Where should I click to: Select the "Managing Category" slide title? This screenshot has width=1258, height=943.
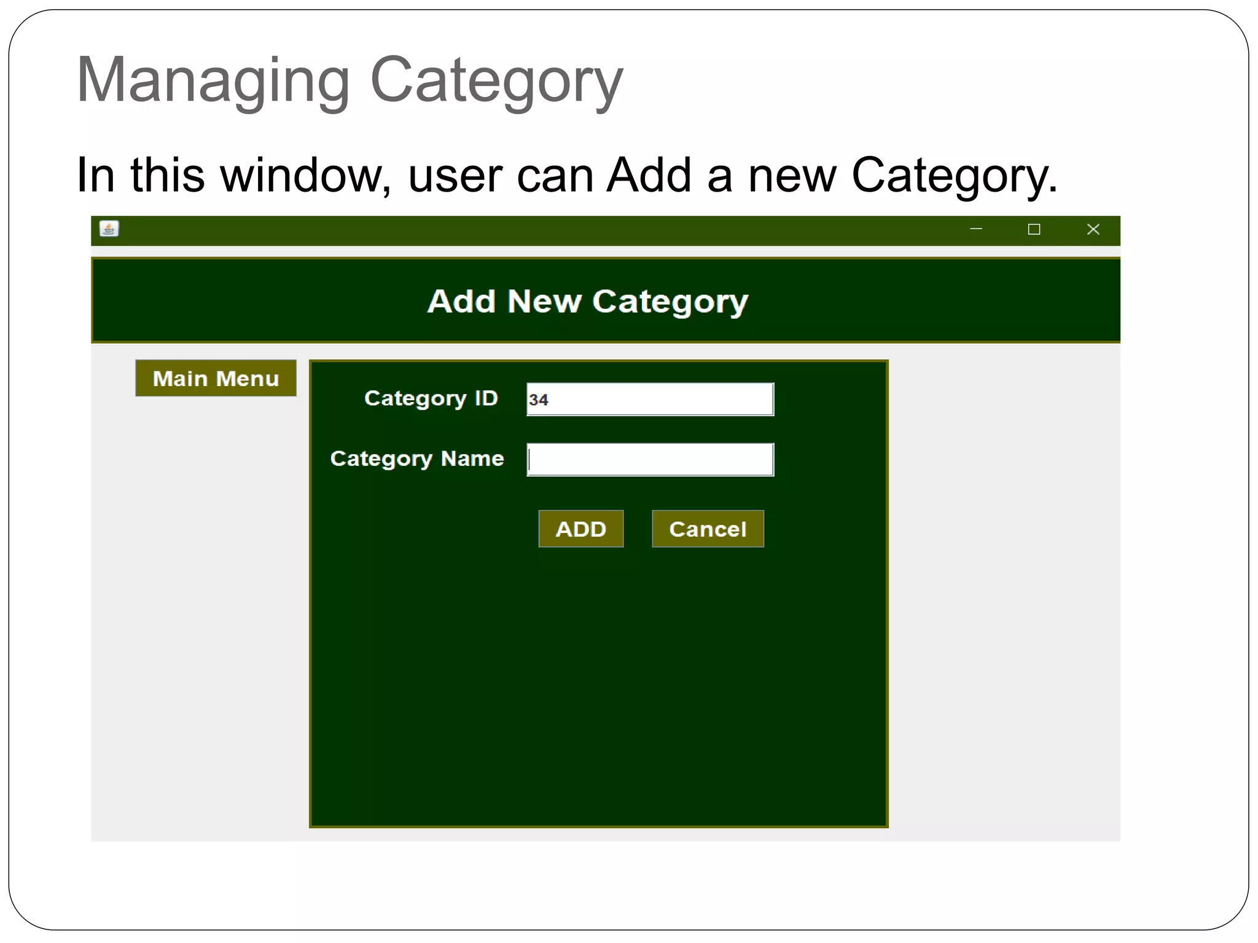tap(349, 80)
